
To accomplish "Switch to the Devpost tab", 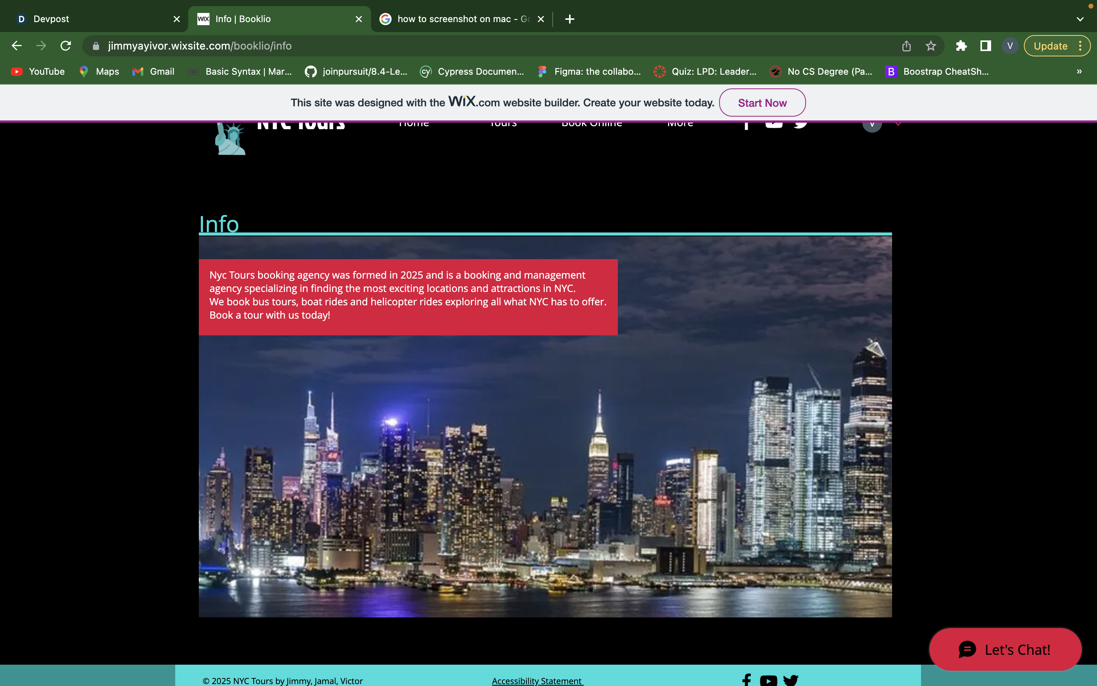I will pyautogui.click(x=91, y=19).
